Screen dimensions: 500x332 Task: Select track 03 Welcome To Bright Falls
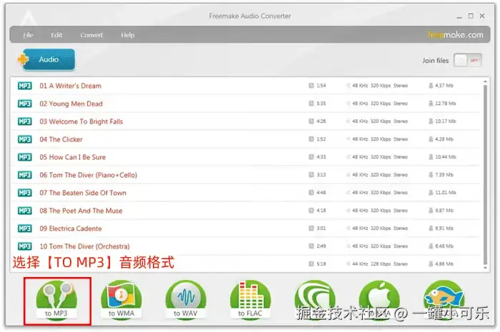click(x=246, y=121)
